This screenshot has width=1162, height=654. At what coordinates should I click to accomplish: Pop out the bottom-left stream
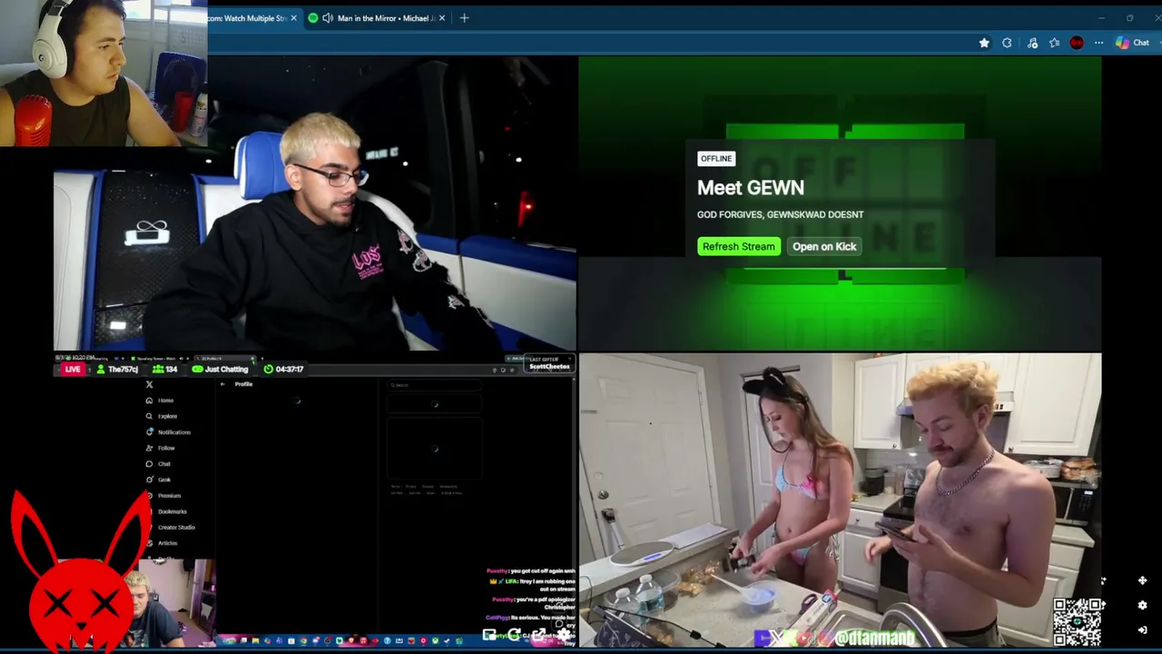coord(538,635)
